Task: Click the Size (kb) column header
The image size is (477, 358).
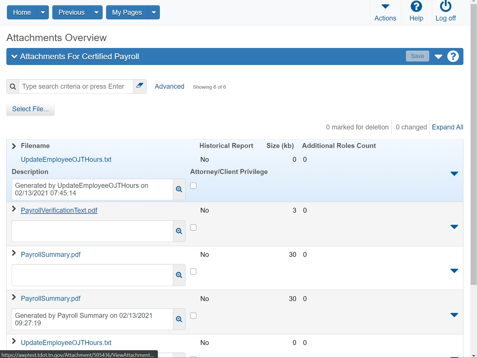Action: pyautogui.click(x=280, y=146)
